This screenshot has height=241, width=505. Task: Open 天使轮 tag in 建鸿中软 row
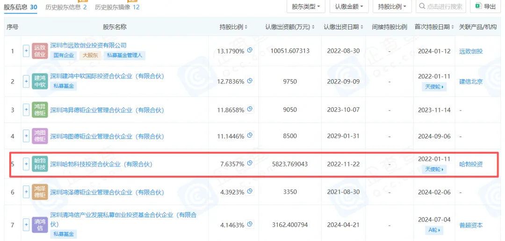(x=434, y=87)
